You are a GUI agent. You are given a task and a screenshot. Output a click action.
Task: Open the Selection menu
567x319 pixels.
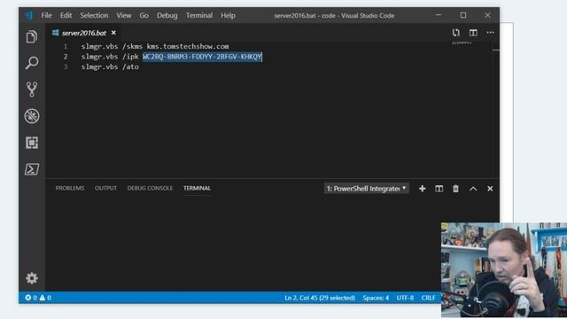[x=94, y=16]
